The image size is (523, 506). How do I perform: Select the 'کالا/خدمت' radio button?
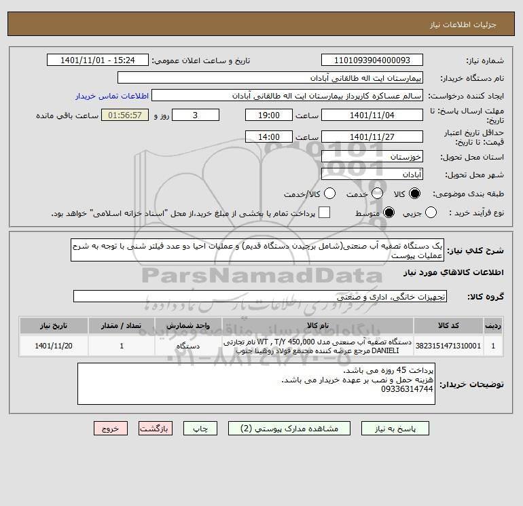pos(330,194)
